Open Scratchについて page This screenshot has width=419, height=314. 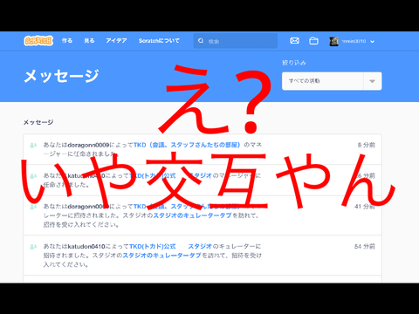click(159, 41)
